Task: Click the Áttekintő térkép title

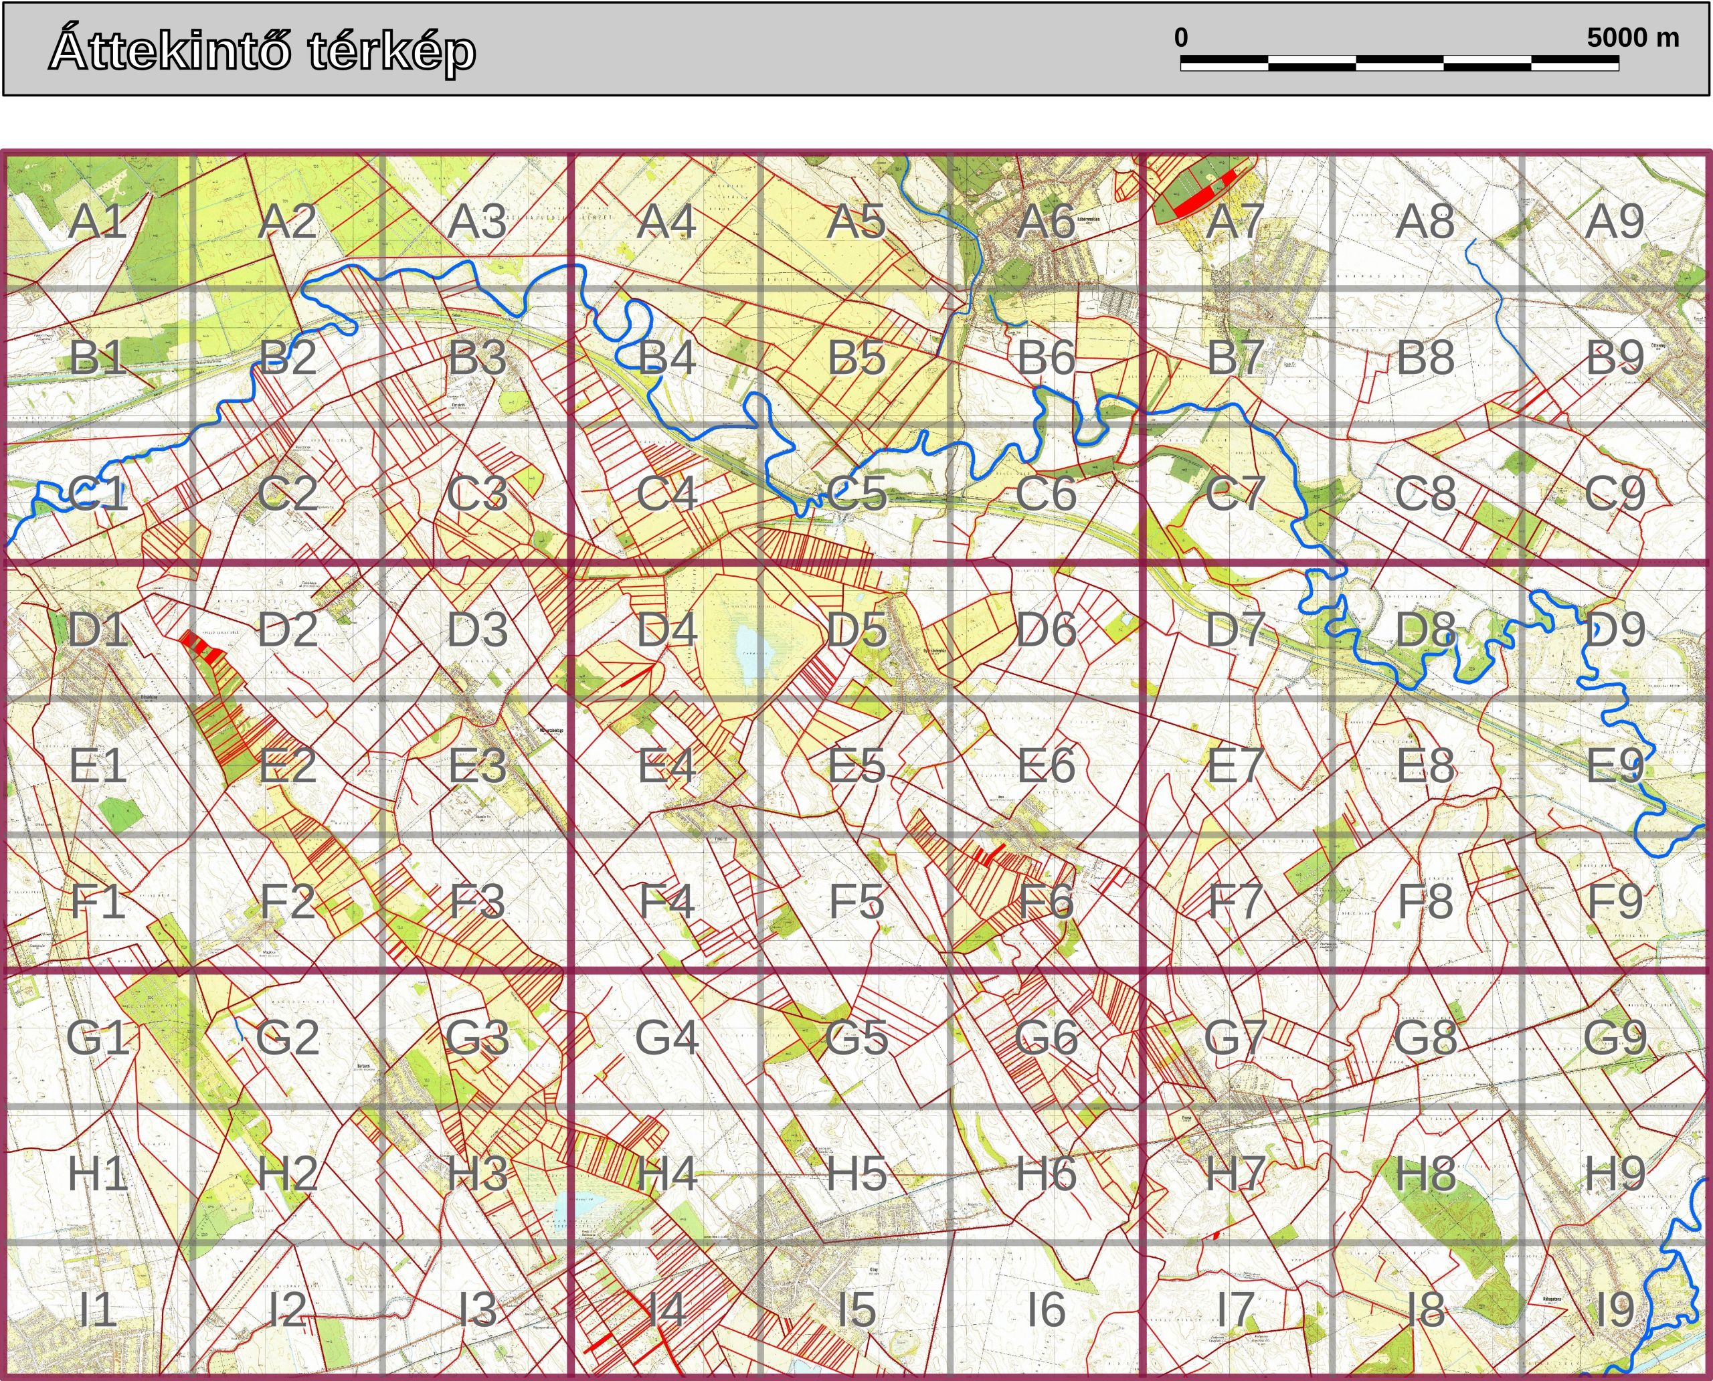Action: point(262,51)
